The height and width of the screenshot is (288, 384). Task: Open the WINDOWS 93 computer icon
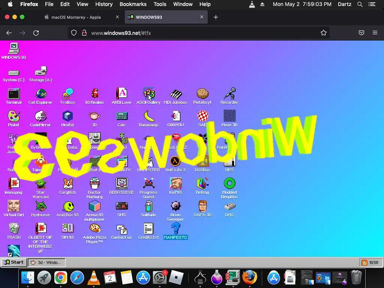tap(14, 51)
